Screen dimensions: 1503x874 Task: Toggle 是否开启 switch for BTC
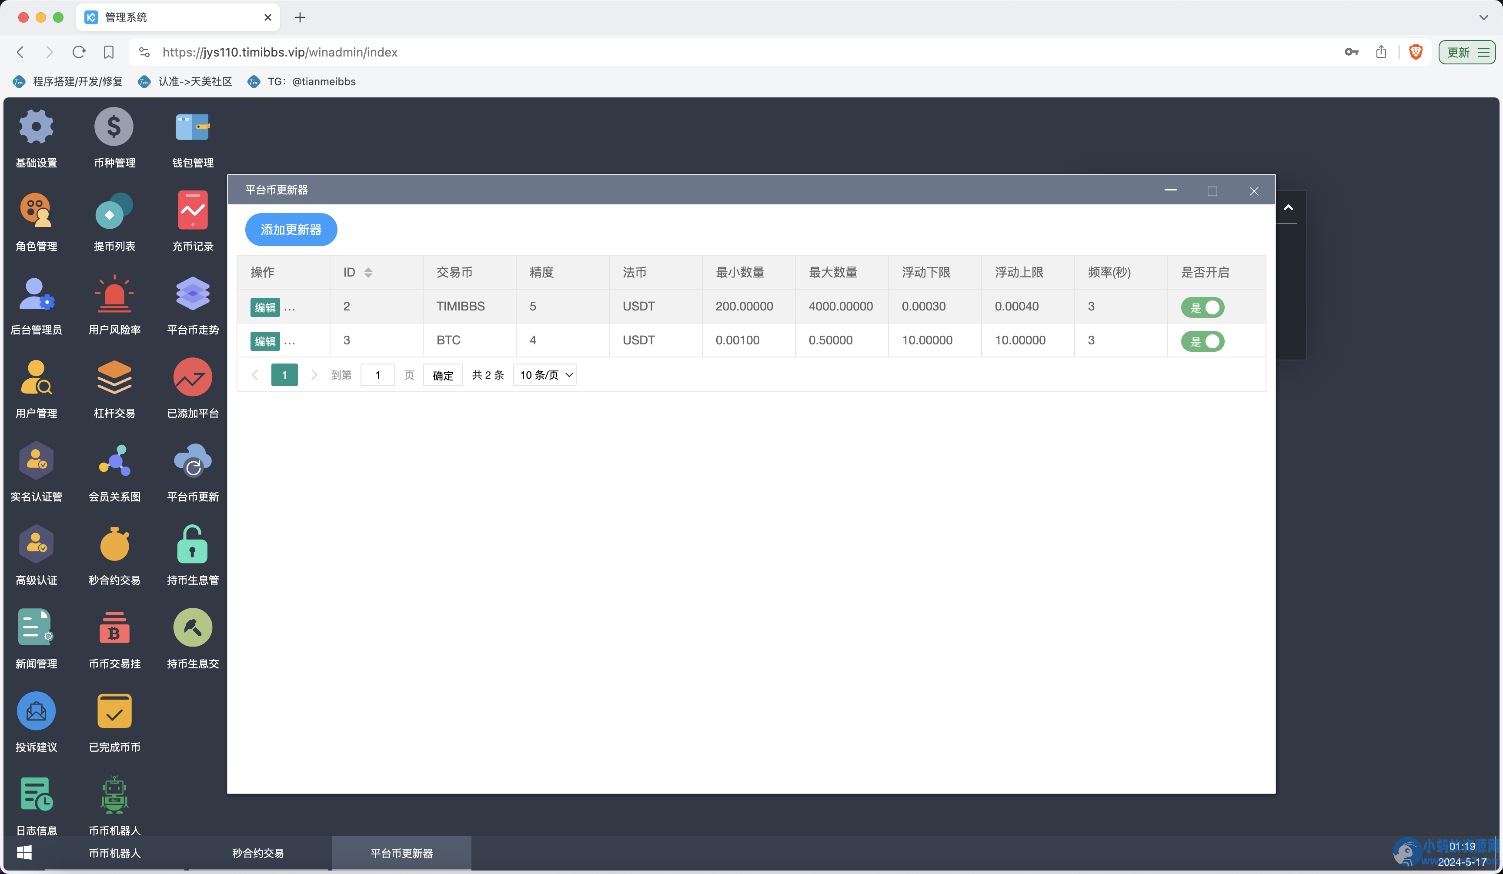(x=1202, y=341)
